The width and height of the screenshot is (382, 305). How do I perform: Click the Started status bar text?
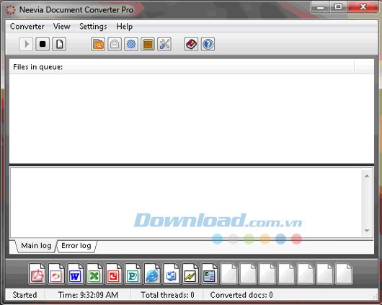pos(25,295)
